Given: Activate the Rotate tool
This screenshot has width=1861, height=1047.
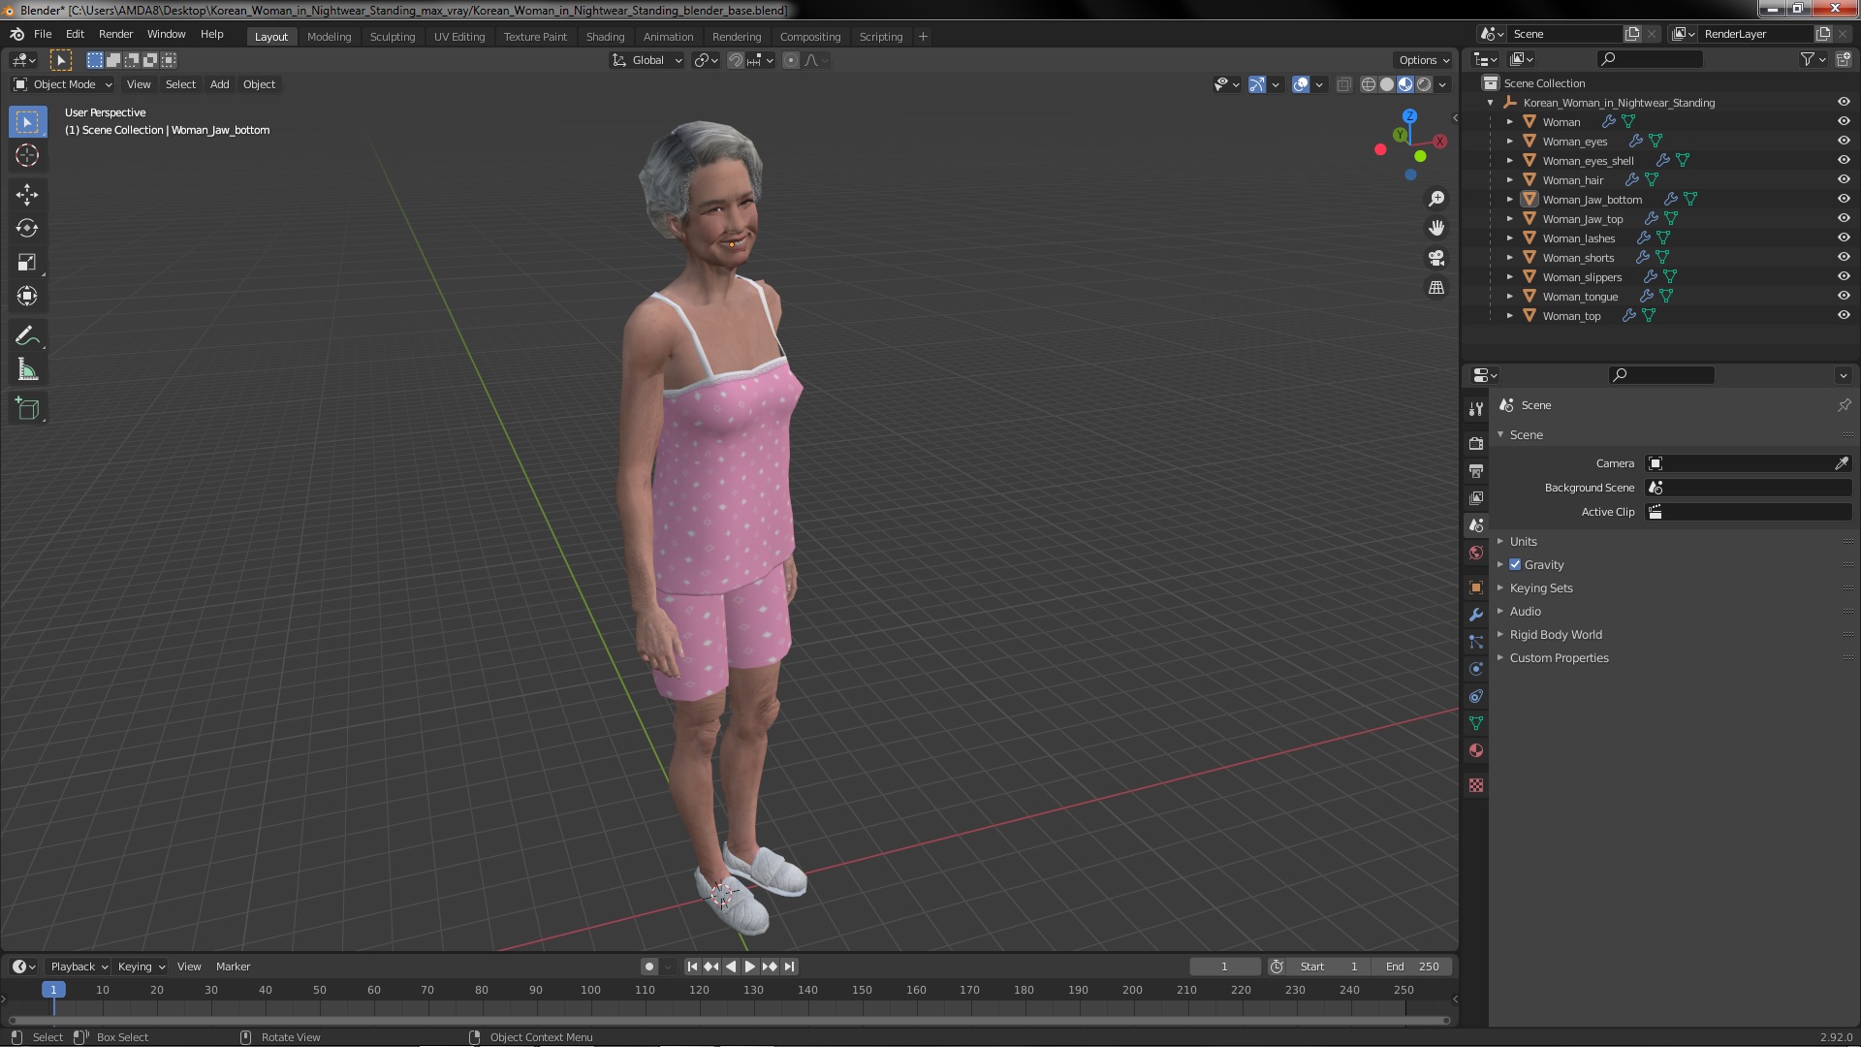Looking at the screenshot, I should coord(27,228).
